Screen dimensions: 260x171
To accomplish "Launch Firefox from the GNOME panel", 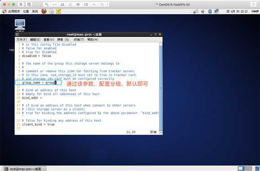I will click(44, 11).
